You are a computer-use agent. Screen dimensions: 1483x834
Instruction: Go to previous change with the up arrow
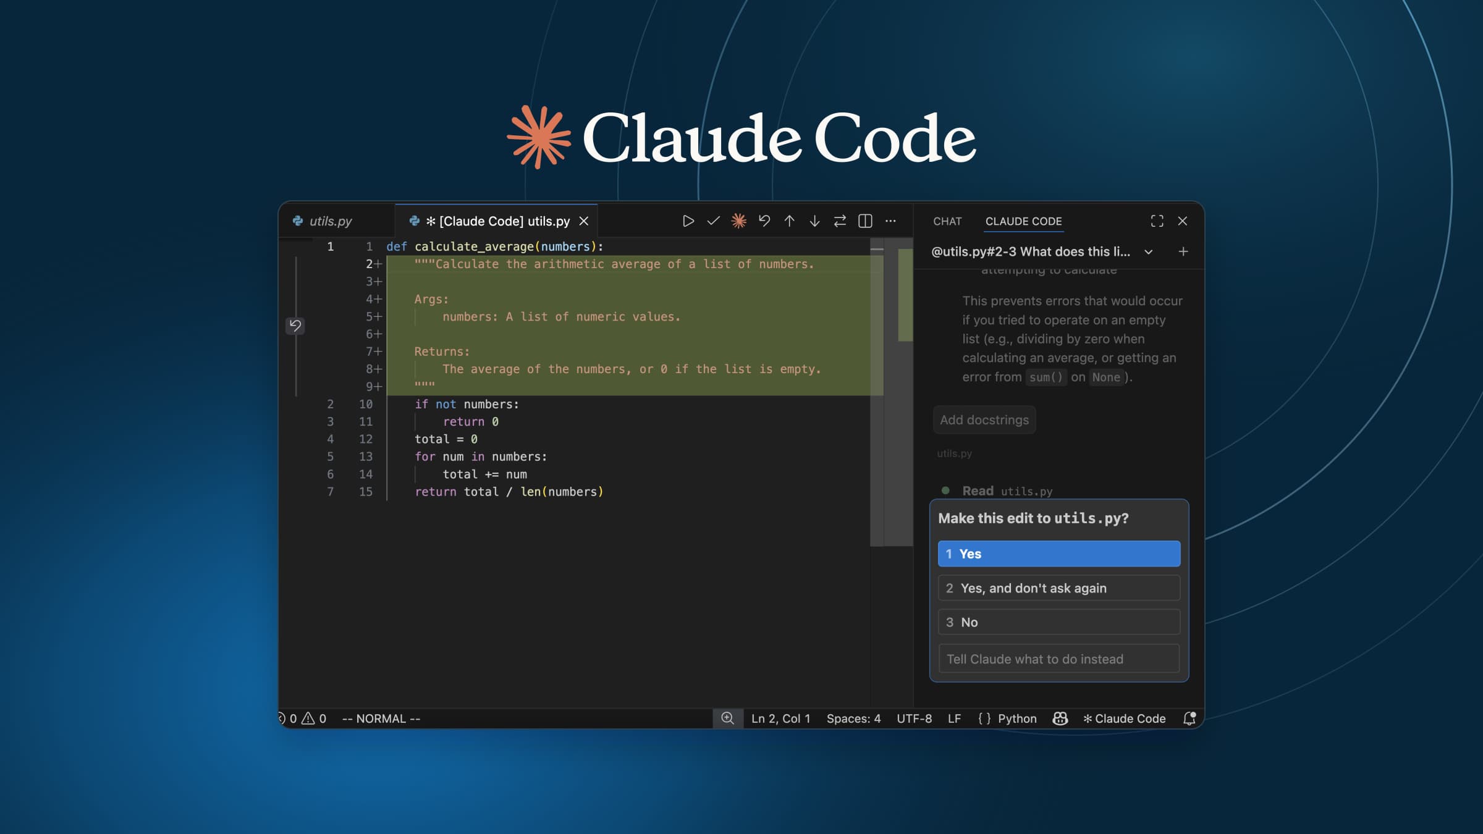tap(789, 221)
